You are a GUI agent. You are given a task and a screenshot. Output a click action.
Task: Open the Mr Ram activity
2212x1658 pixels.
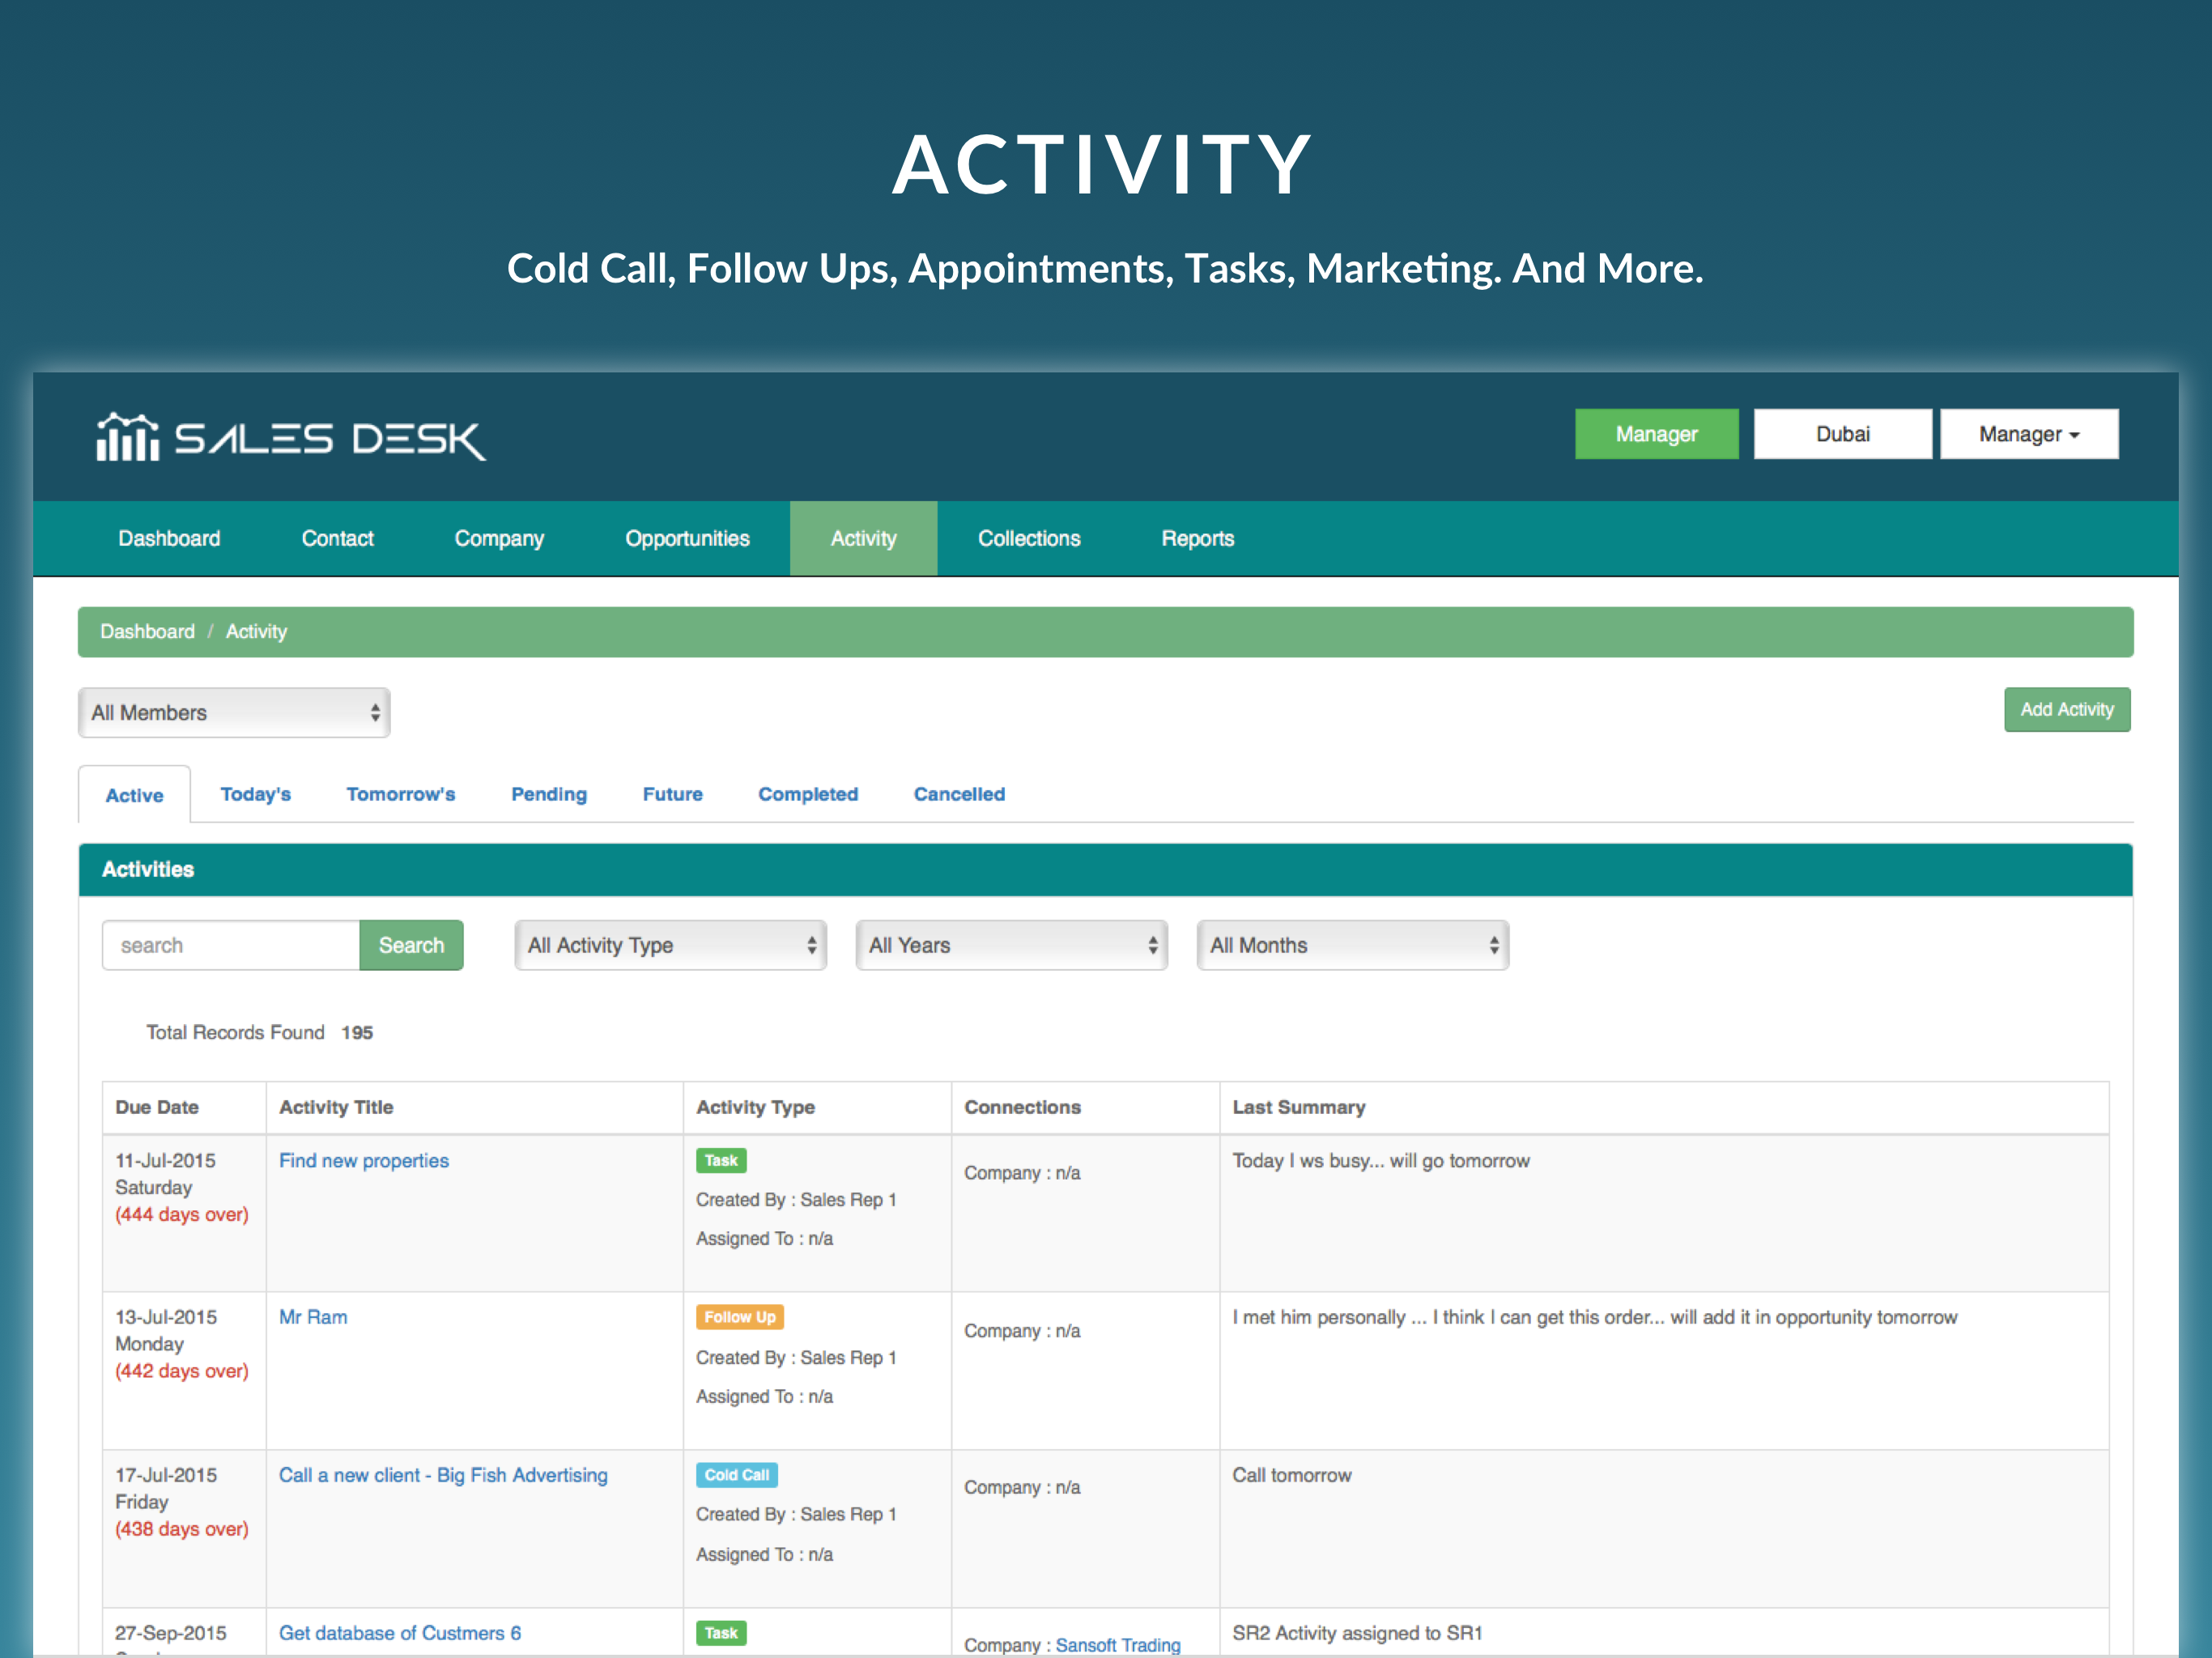(313, 1317)
